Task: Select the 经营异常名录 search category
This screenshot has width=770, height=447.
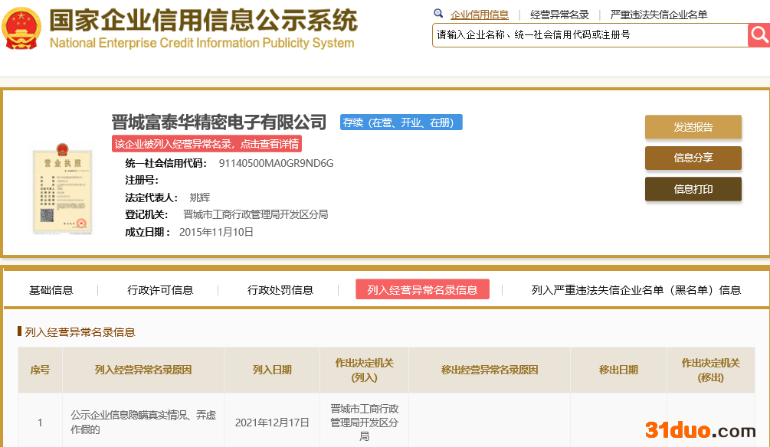Action: coord(559,15)
